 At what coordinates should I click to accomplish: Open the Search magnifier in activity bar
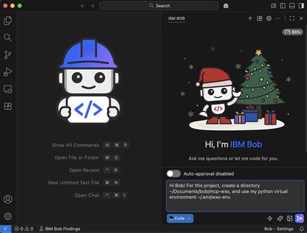(8, 38)
